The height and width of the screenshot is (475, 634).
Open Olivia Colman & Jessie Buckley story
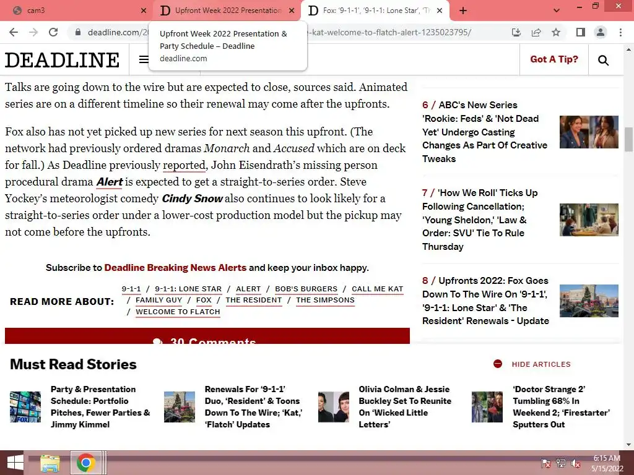405,407
